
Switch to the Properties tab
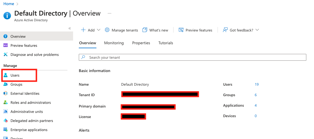pos(141,43)
